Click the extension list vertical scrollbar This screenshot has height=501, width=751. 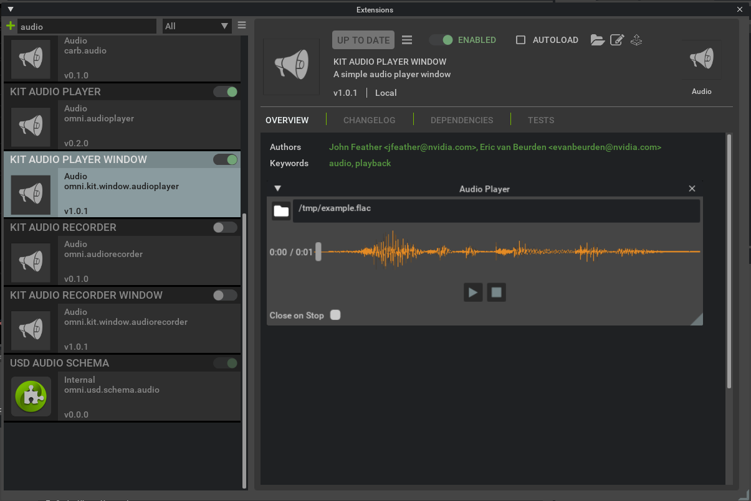click(244, 350)
